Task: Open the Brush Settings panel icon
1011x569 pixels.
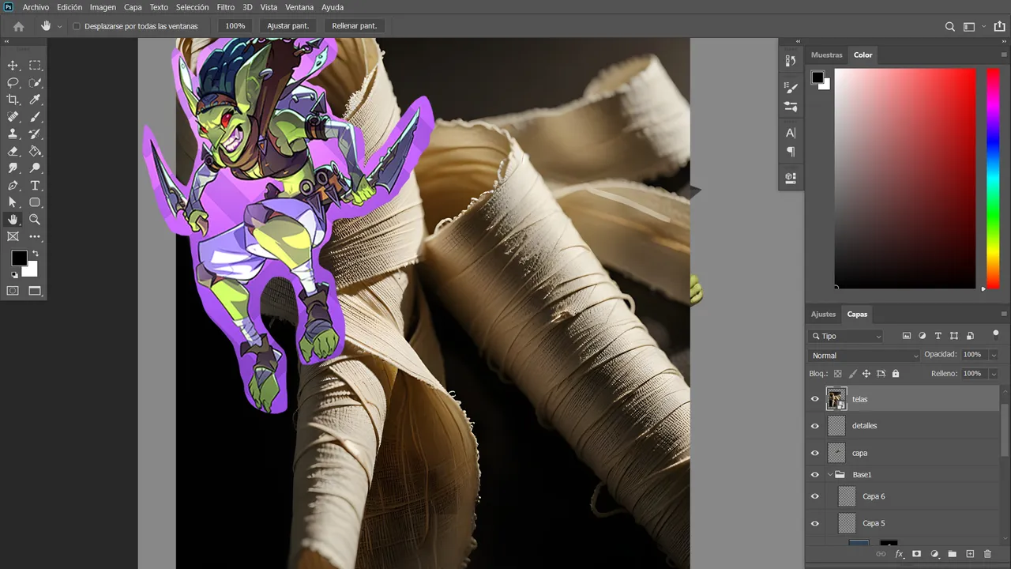Action: [791, 87]
